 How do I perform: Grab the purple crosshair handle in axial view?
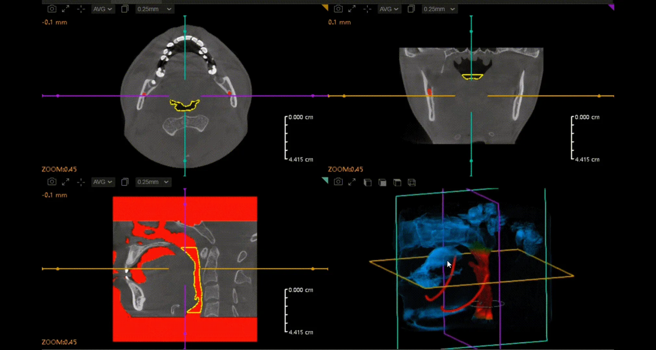click(x=58, y=96)
